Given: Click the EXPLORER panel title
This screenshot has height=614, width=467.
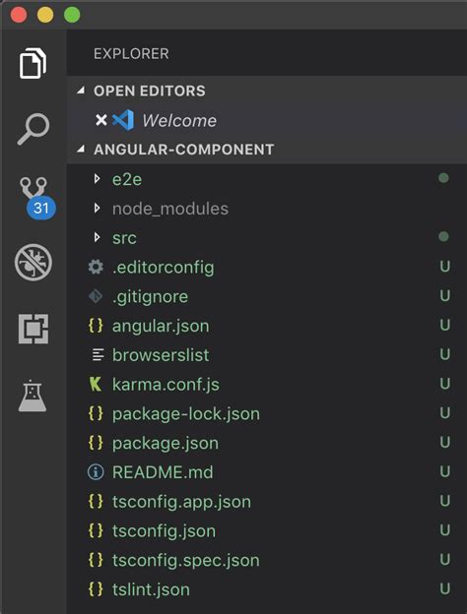Looking at the screenshot, I should [x=131, y=54].
